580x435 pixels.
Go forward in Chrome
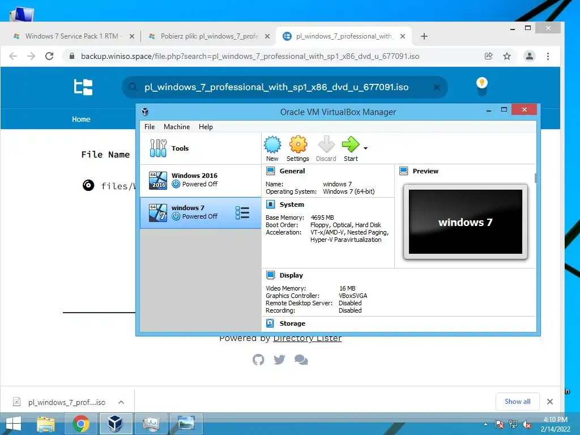tap(31, 56)
